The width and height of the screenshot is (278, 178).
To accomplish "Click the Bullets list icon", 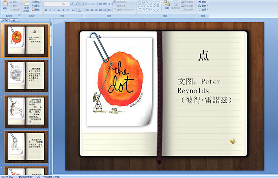I will pyautogui.click(x=89, y=4).
